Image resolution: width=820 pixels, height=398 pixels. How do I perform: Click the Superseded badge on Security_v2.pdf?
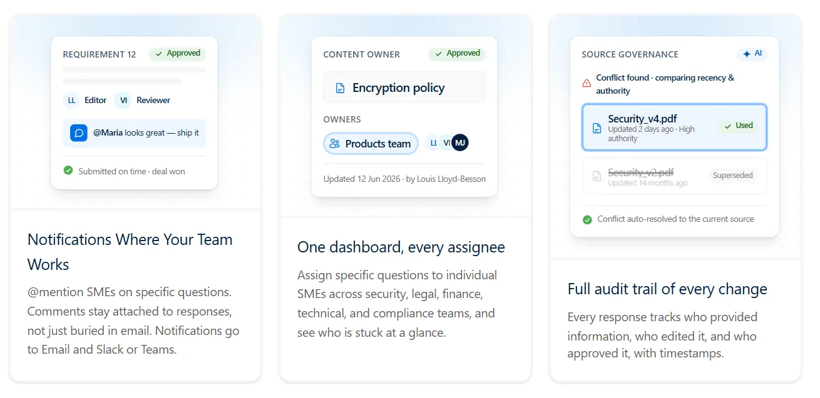click(732, 176)
